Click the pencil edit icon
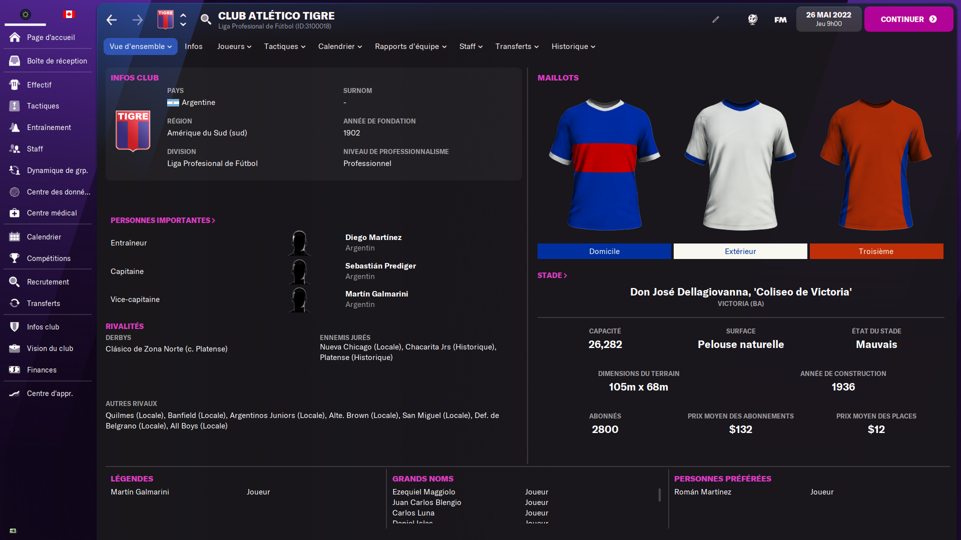Image resolution: width=961 pixels, height=540 pixels. pos(716,19)
